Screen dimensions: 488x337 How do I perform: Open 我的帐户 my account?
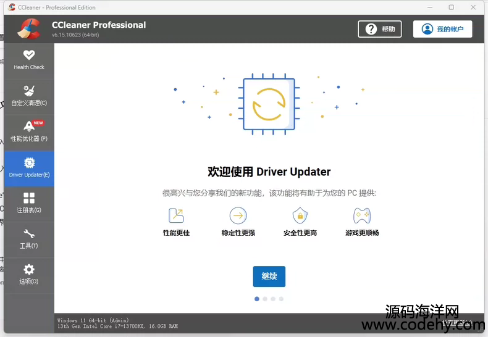[x=442, y=29]
